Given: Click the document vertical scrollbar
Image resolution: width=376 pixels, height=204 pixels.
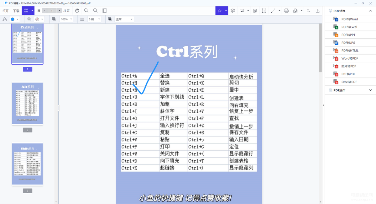Looking at the screenshot, I should point(320,49).
